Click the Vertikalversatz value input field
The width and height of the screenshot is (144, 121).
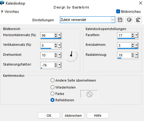47,45
